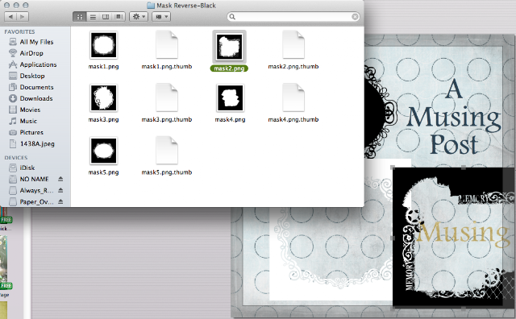Go forward in Finder history

tap(23, 16)
